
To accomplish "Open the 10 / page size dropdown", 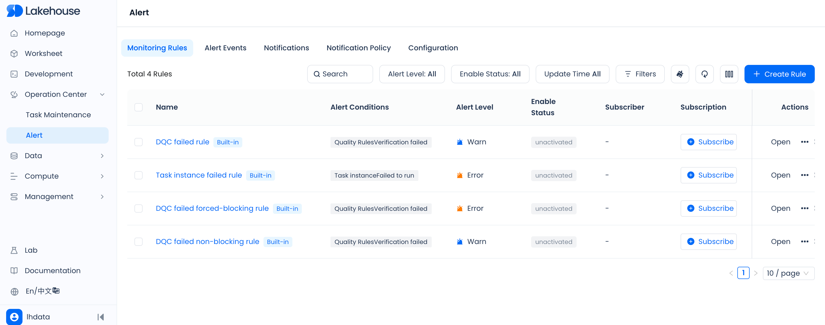I will pyautogui.click(x=788, y=273).
